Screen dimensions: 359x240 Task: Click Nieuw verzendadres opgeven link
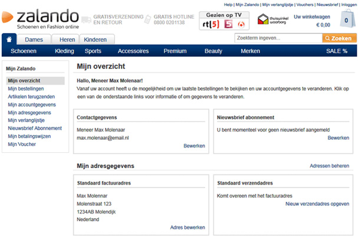317,204
